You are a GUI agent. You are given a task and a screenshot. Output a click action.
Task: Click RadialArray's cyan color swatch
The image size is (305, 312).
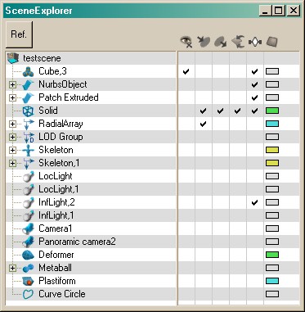pyautogui.click(x=272, y=124)
